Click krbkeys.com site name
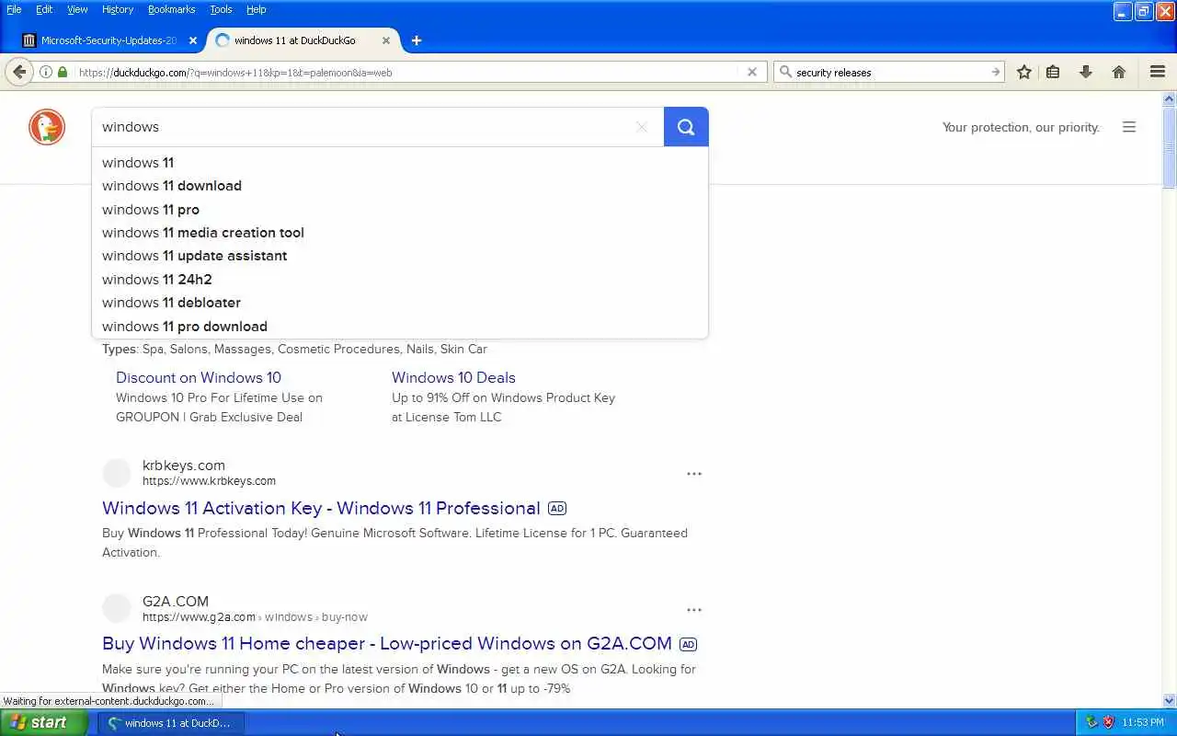 click(x=184, y=466)
